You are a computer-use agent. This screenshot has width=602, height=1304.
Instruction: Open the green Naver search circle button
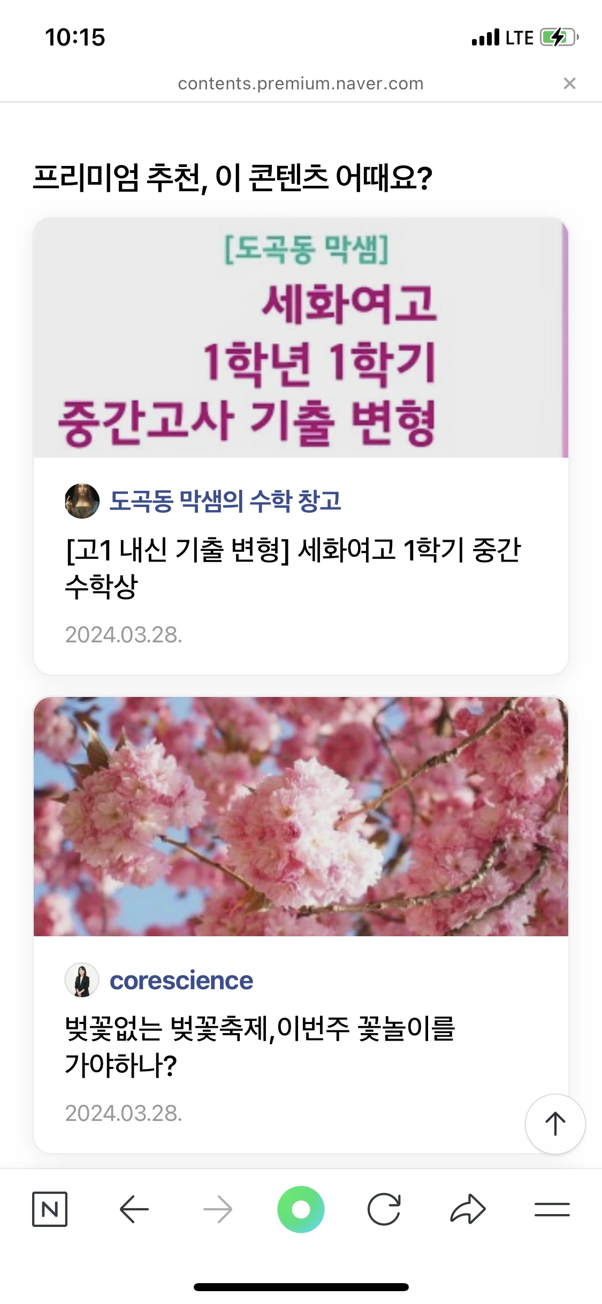pyautogui.click(x=301, y=1209)
